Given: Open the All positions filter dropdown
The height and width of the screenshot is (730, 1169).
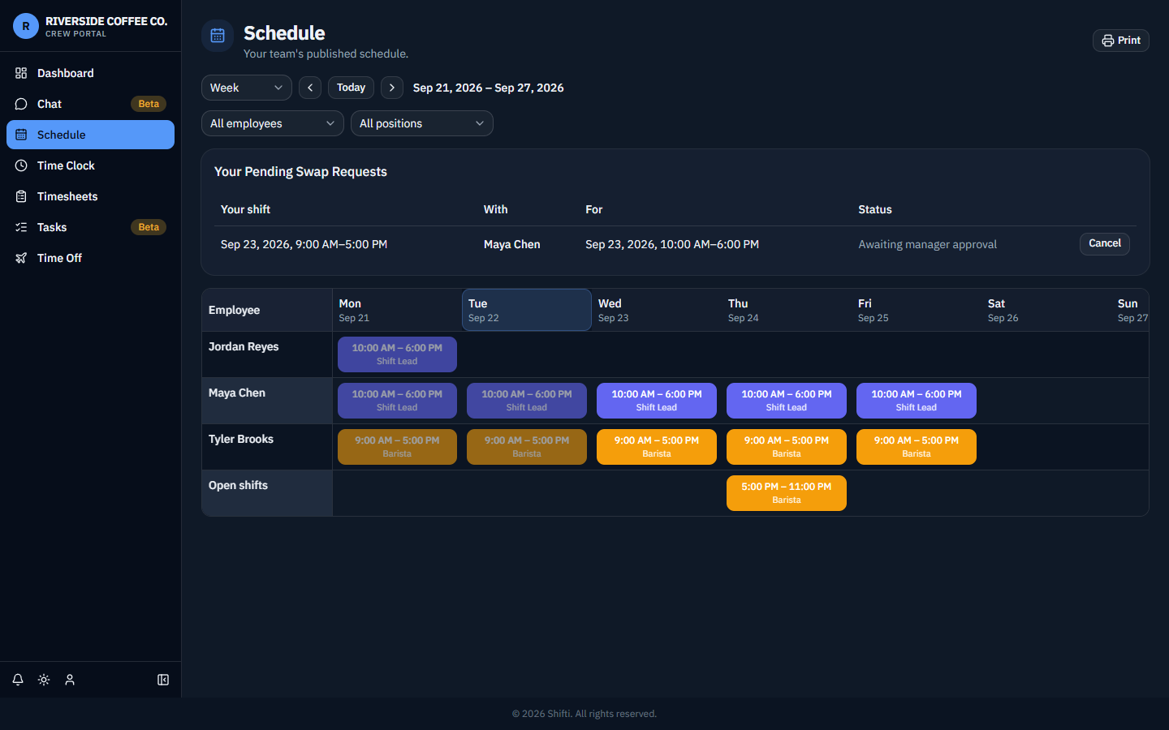Looking at the screenshot, I should (422, 123).
